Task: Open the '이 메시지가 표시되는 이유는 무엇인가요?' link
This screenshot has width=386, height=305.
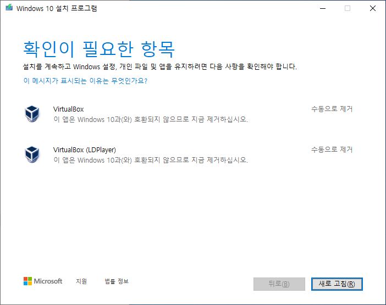Action: (x=85, y=81)
